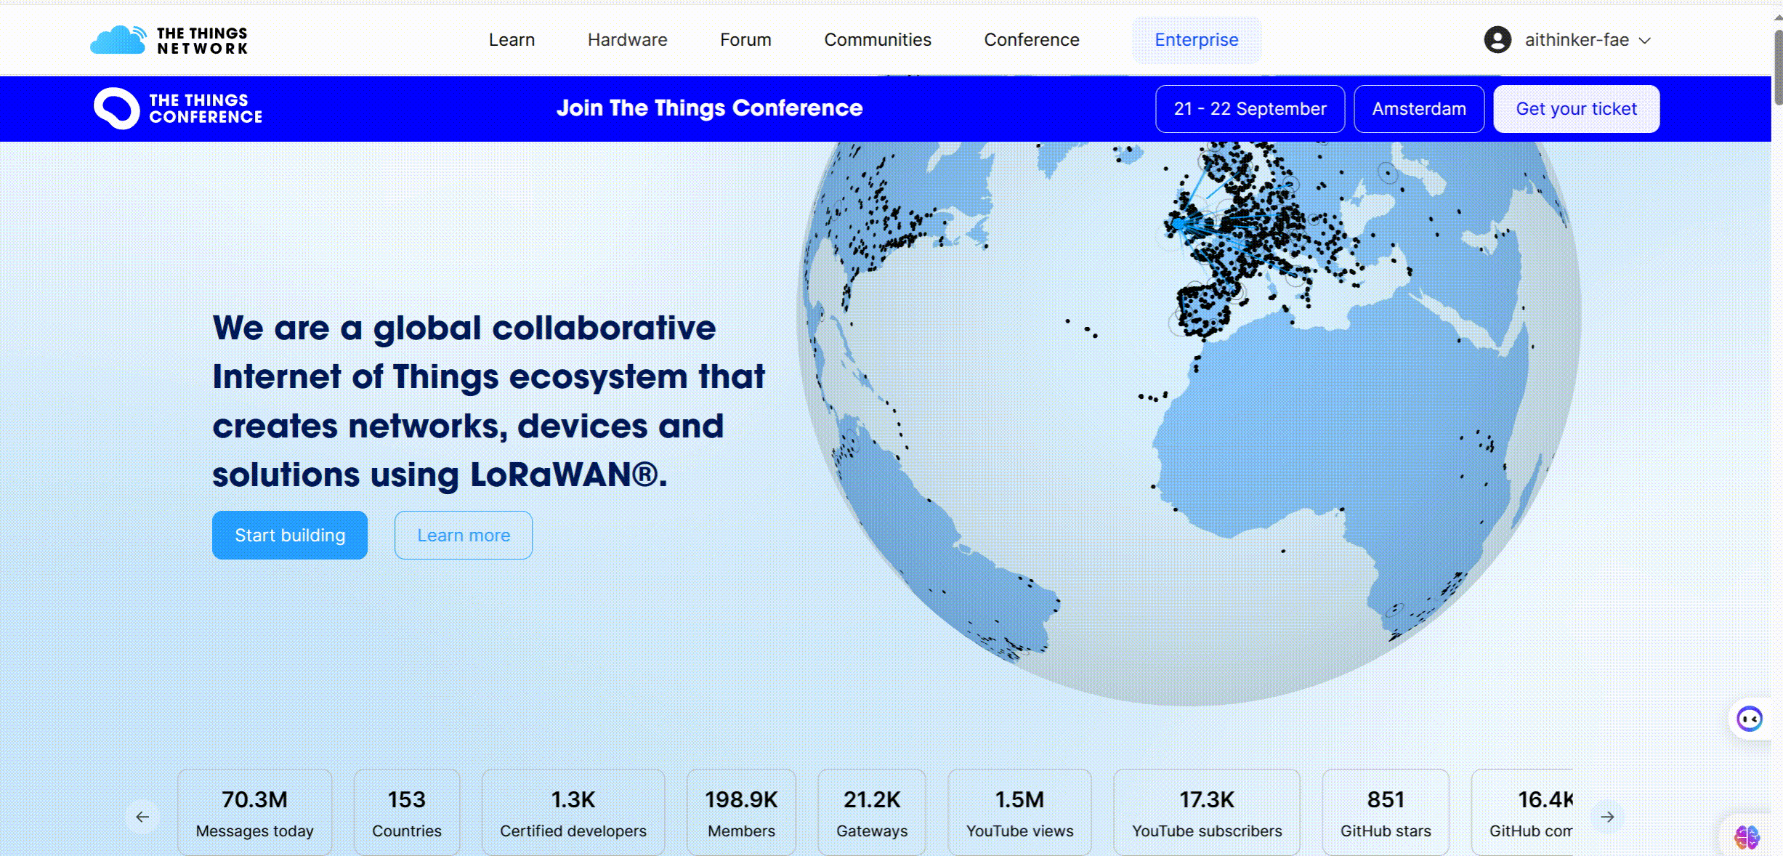Click the Enterprise button
Image resolution: width=1783 pixels, height=856 pixels.
point(1196,40)
